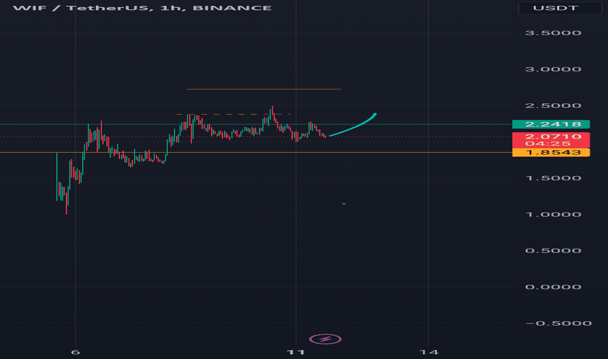Click the WIF / TetherUS chart title
Screen dimensions: 608x359
pos(142,8)
